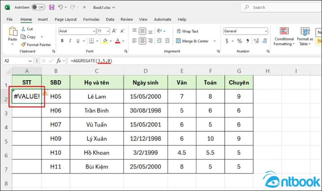
Task: Click the Orientation text-angle icon
Action: 159,31
